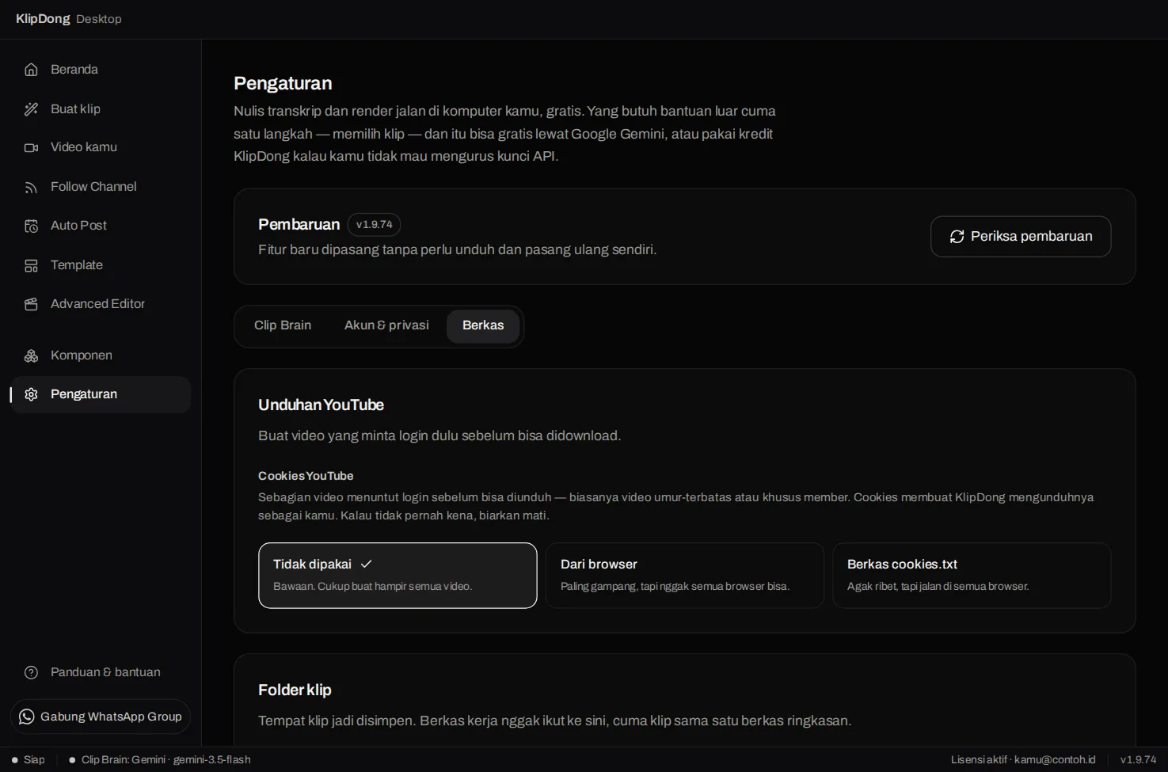This screenshot has height=772, width=1168.
Task: Select the Dari browser cookies option
Action: (684, 576)
